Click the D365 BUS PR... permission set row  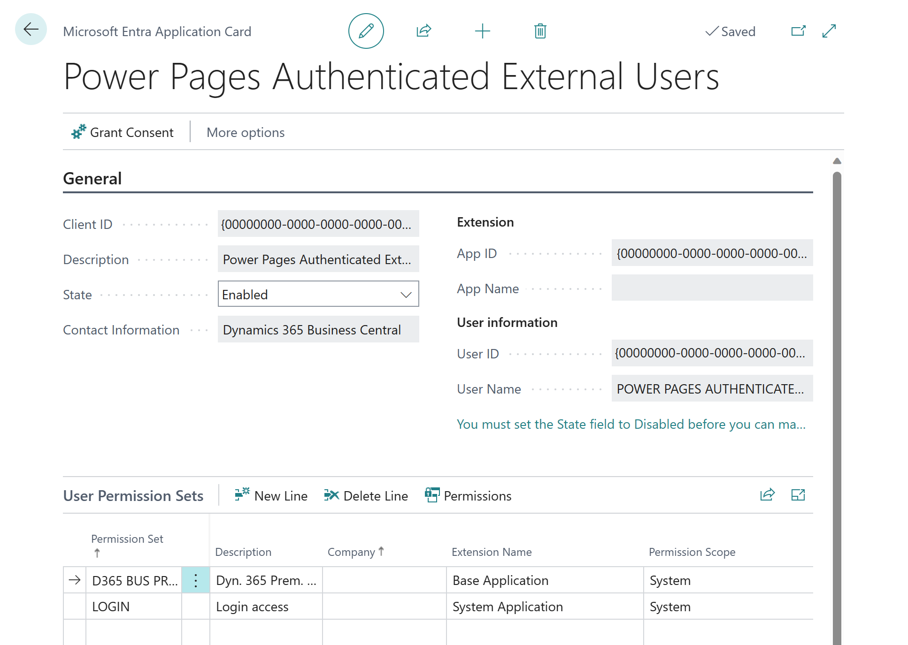pyautogui.click(x=134, y=580)
